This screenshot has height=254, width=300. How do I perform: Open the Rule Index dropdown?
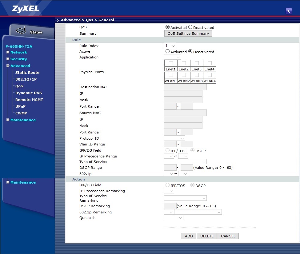pyautogui.click(x=170, y=46)
